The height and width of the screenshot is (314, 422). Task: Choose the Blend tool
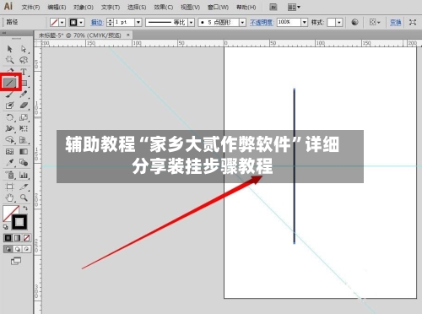pyautogui.click(x=24, y=163)
